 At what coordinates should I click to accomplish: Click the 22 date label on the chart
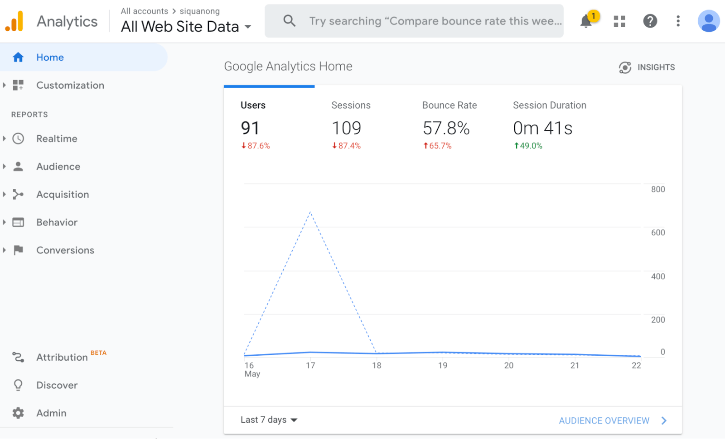637,365
